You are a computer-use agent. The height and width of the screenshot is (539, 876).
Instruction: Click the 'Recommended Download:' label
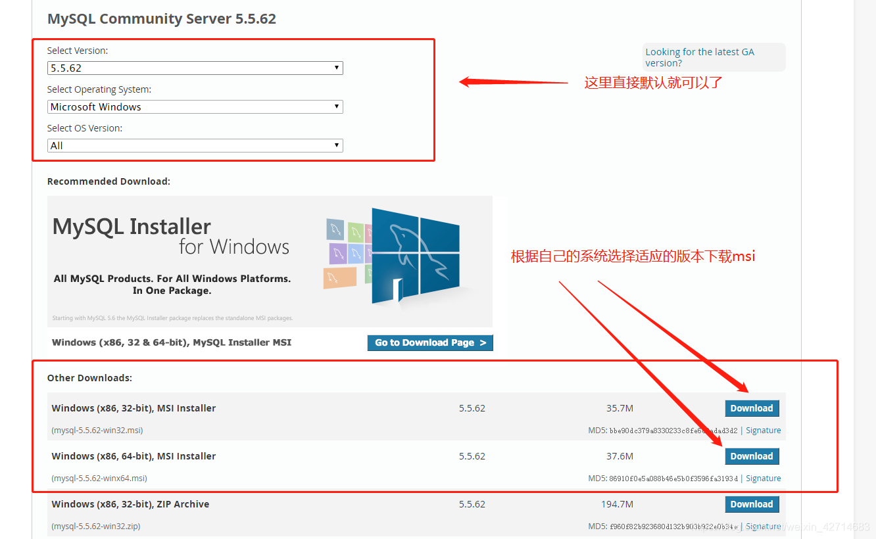pyautogui.click(x=109, y=181)
